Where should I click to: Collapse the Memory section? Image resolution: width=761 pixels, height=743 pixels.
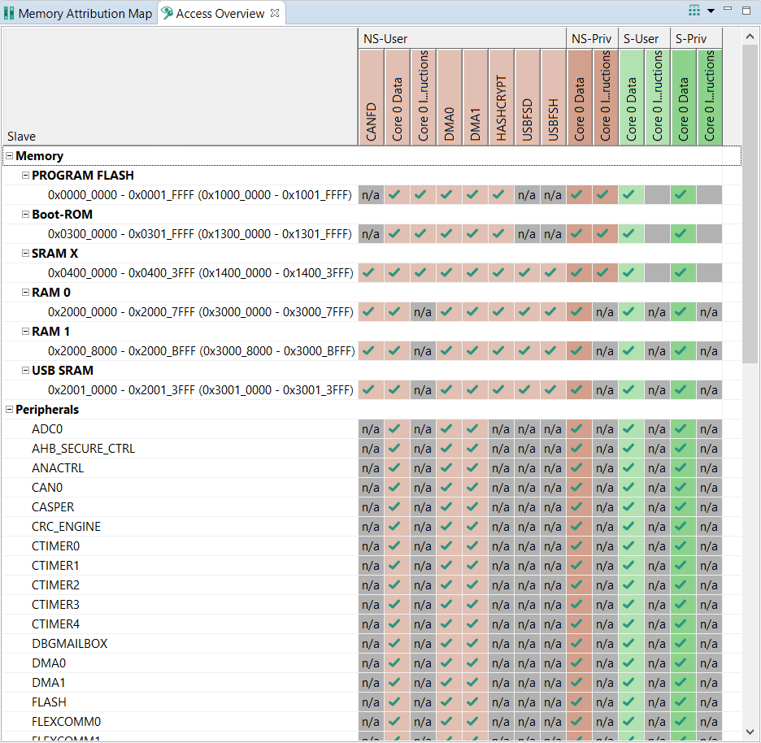10,156
